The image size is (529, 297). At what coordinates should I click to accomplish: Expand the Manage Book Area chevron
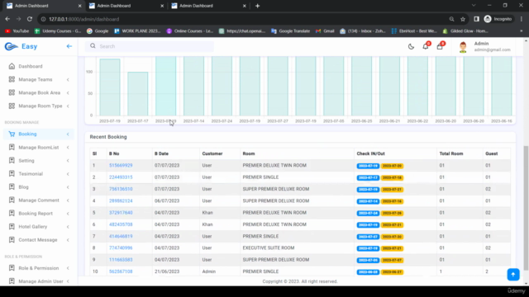pyautogui.click(x=68, y=92)
